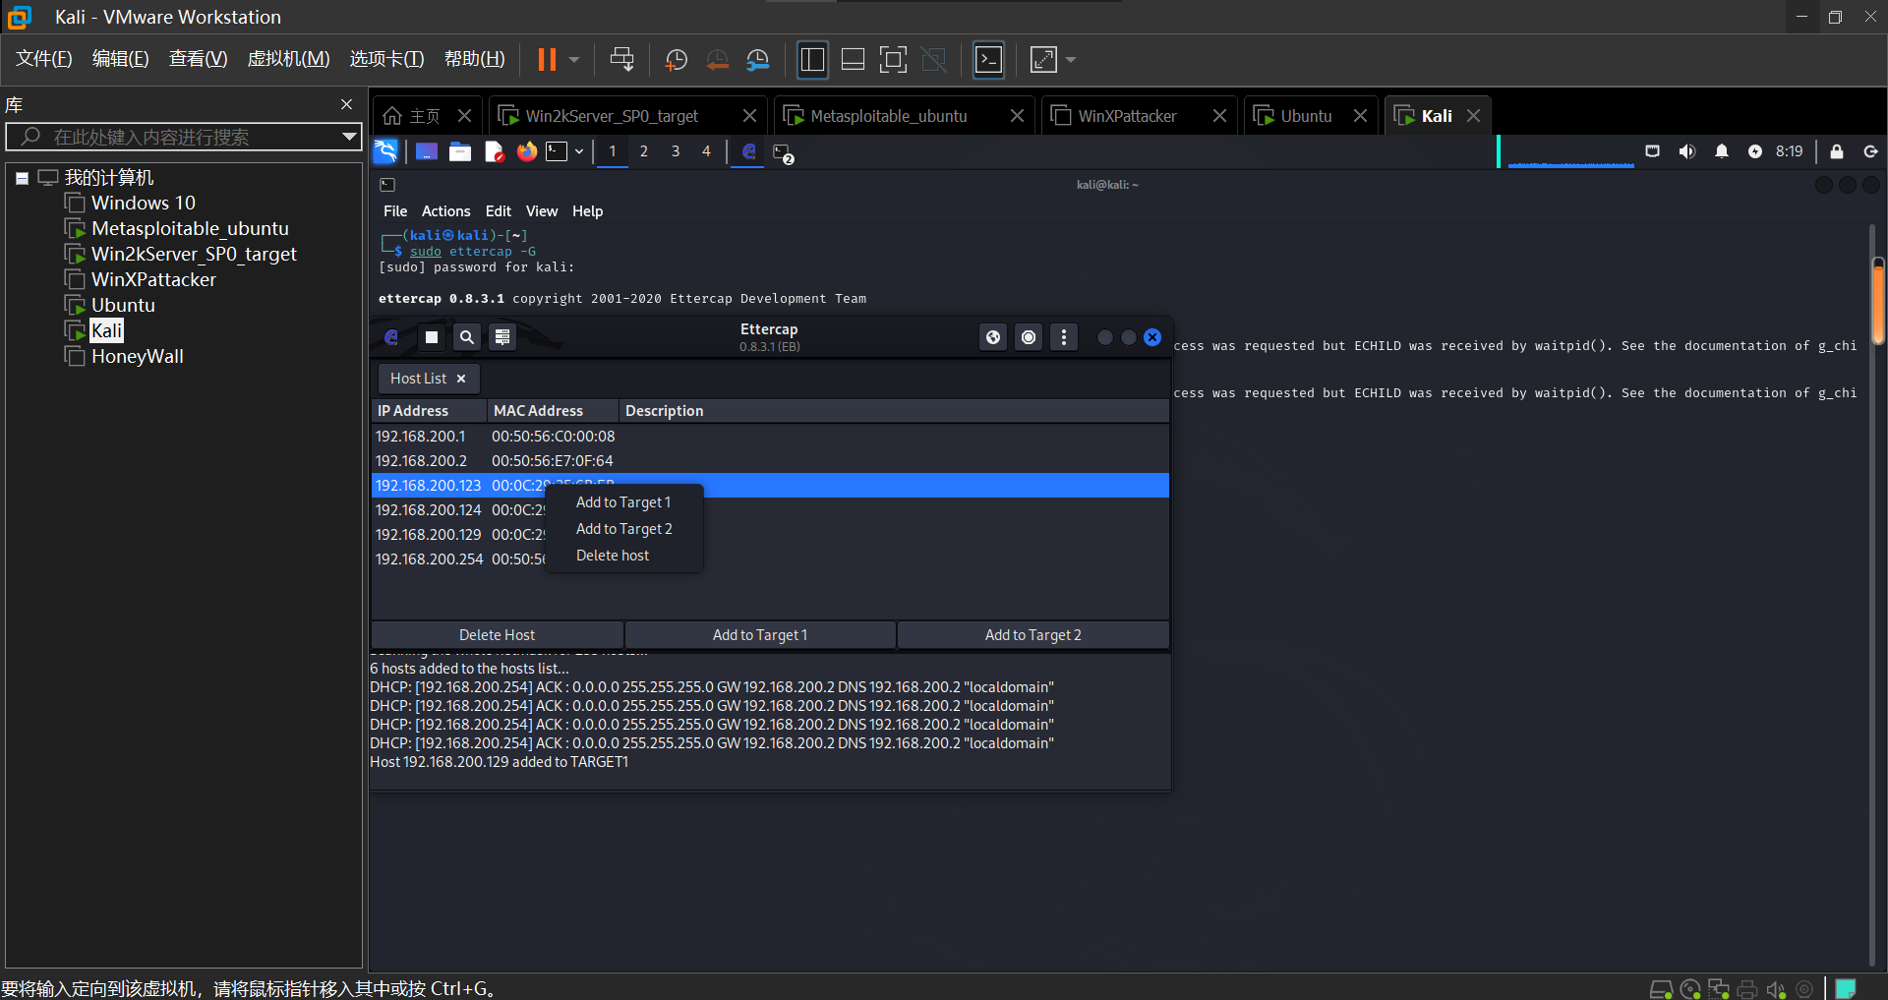
Task: Open terminal View menu
Action: 542,211
